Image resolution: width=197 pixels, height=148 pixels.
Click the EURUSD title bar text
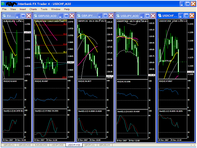click(x=10, y=16)
